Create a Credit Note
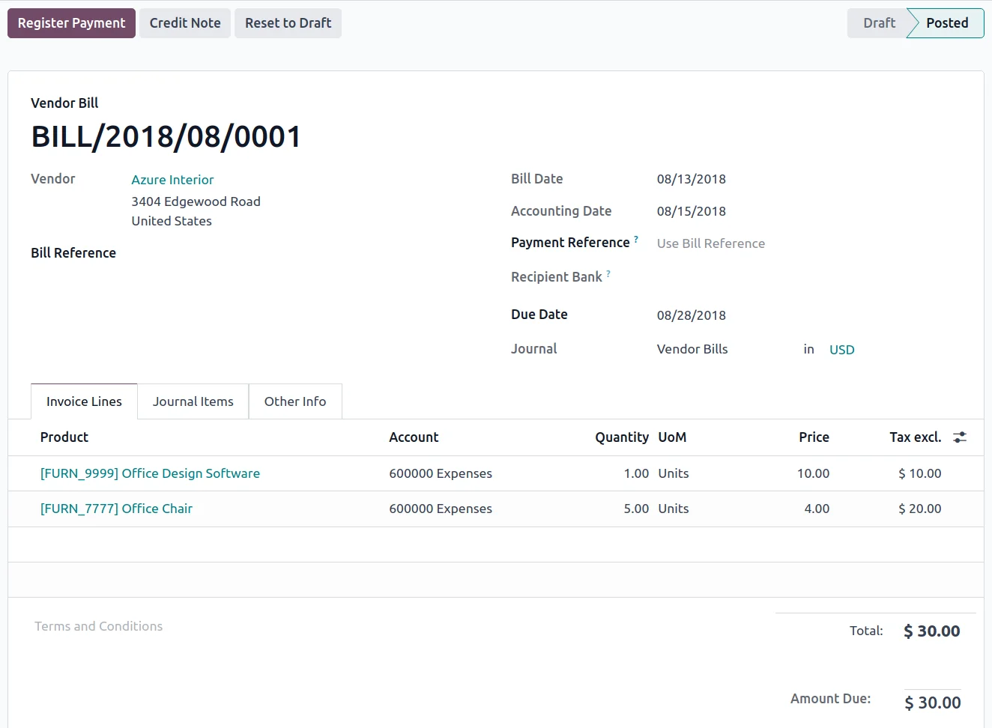 (x=184, y=22)
